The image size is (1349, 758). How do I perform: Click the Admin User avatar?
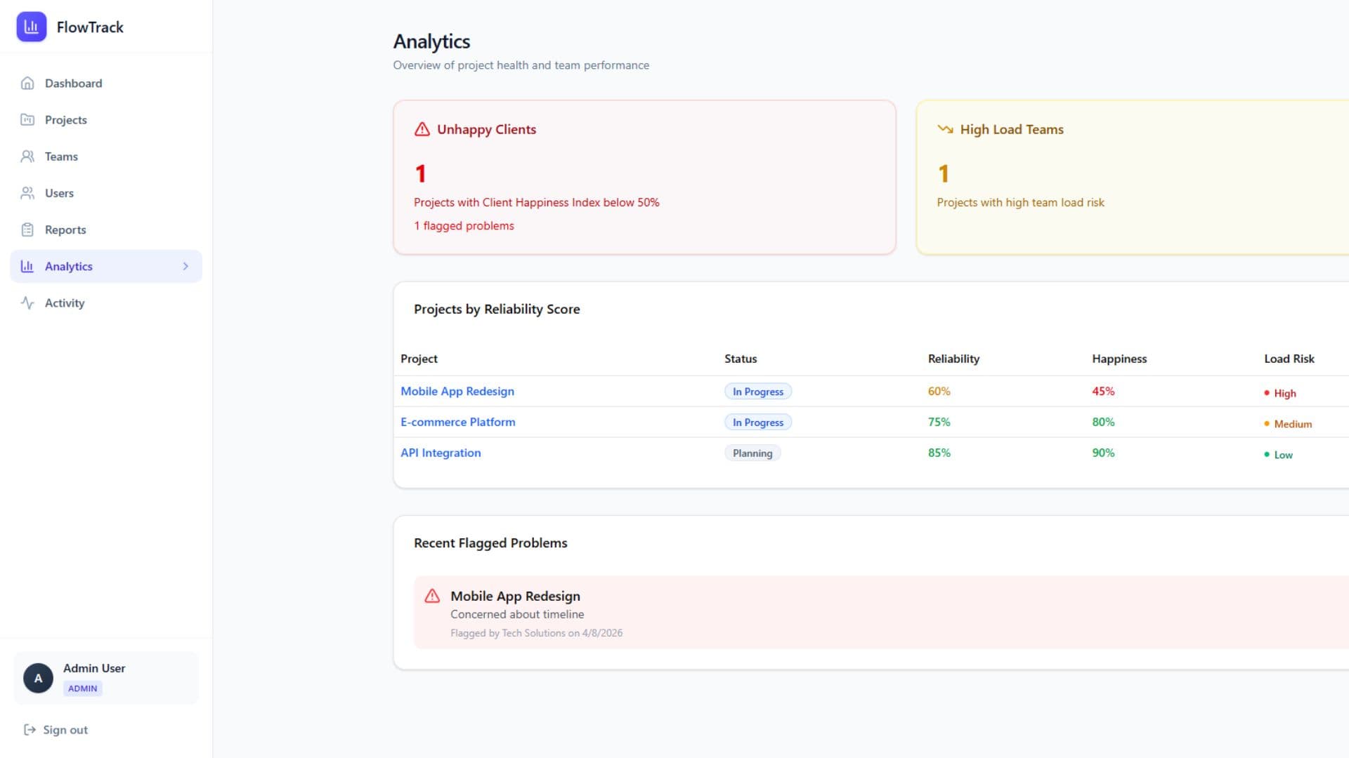pos(39,678)
